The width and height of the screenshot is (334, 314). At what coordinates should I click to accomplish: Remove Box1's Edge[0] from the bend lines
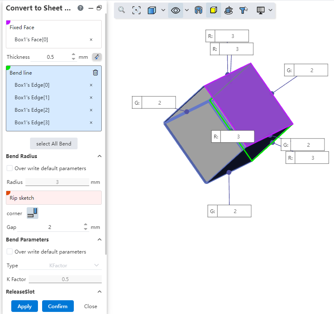91,85
